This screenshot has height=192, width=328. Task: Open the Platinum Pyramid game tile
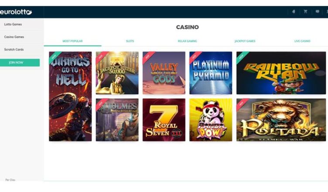point(211,73)
